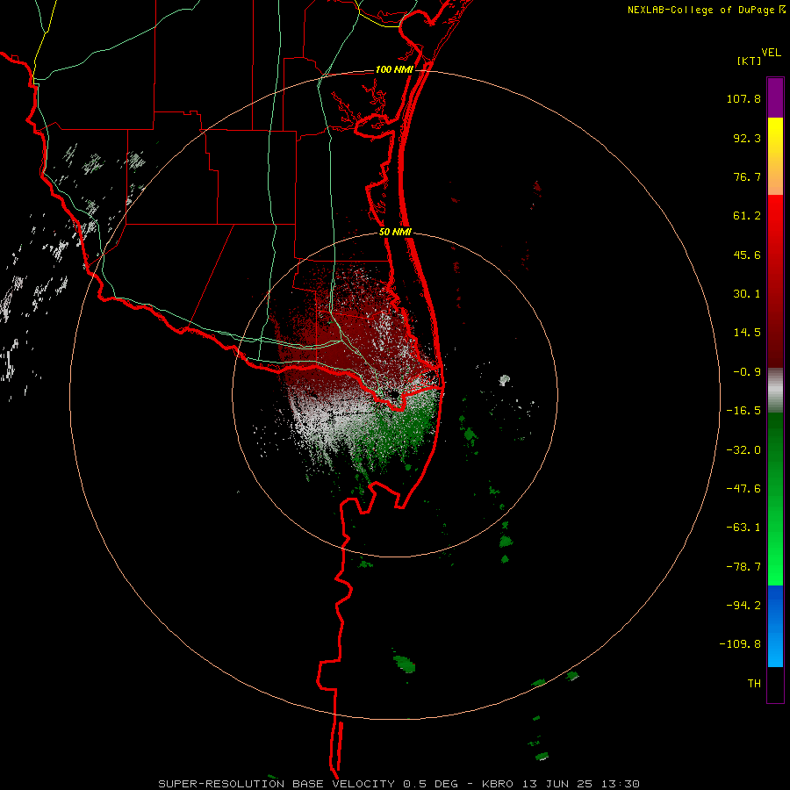
Task: Click the [KT] units label
Action: click(750, 61)
